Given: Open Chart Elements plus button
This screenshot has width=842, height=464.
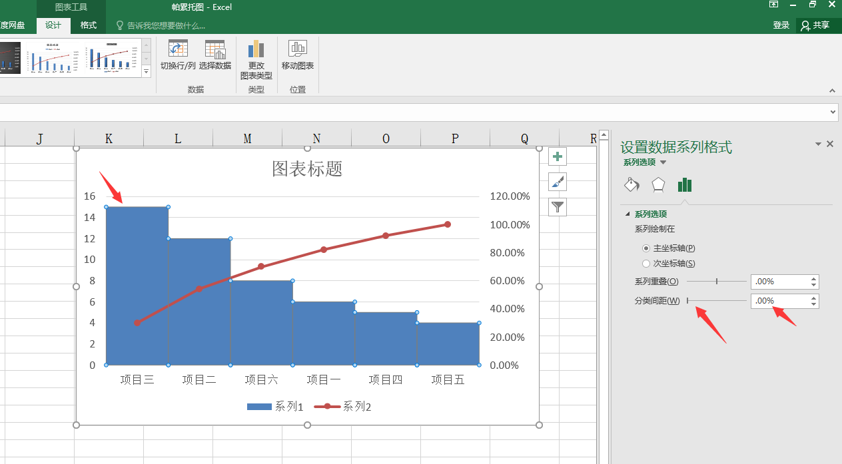Looking at the screenshot, I should (558, 156).
